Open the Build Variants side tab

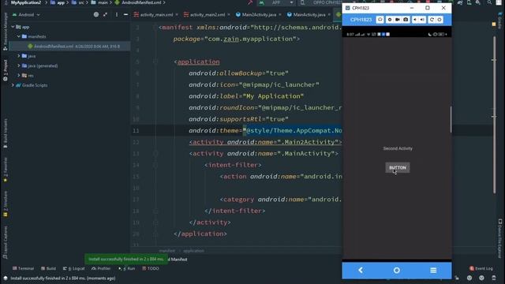[6, 133]
